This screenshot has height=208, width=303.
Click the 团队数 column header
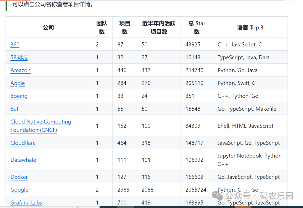(102, 28)
